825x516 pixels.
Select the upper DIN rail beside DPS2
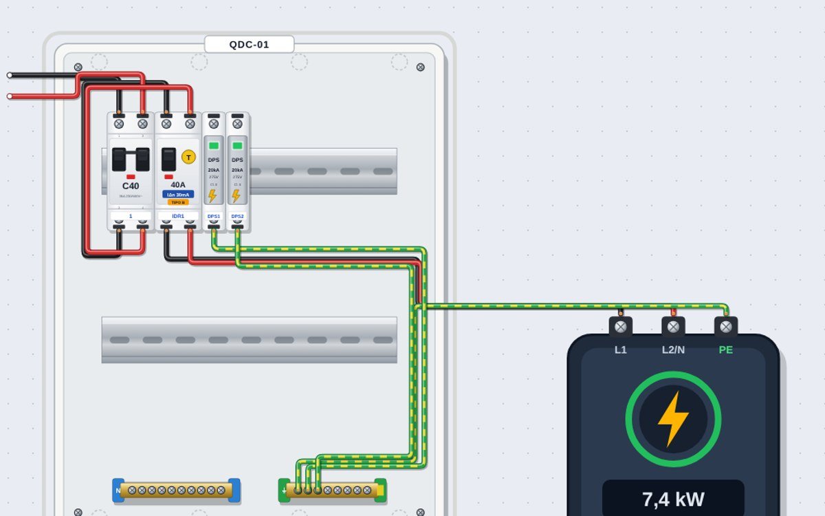tap(324, 171)
